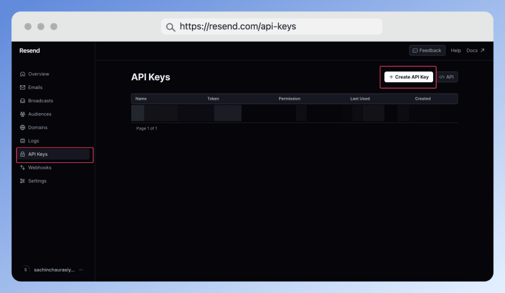Click the Last Used column header
505x293 pixels.
pos(360,99)
